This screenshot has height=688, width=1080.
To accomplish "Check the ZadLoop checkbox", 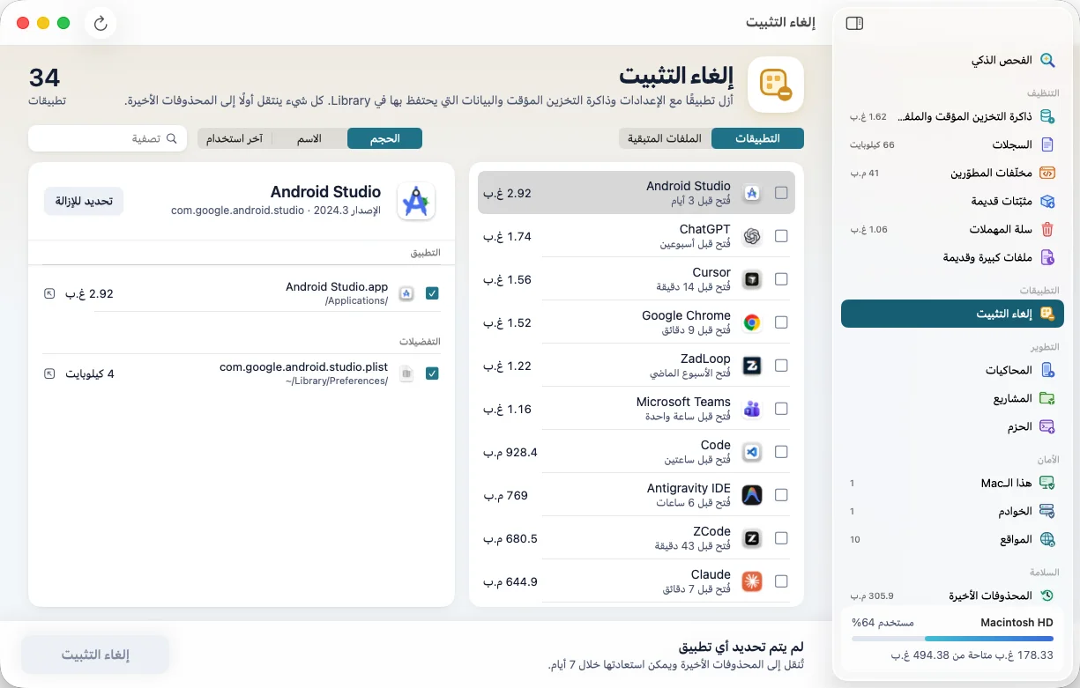I will pos(781,366).
